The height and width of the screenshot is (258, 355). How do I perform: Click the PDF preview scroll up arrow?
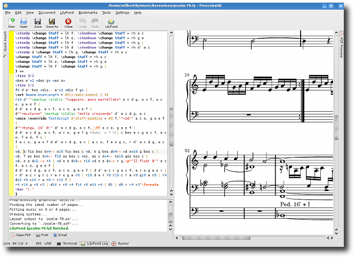tap(336, 33)
